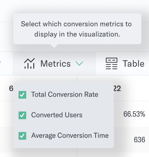Image resolution: width=149 pixels, height=157 pixels.
Task: Click the 66.53% conversion value
Action: click(x=134, y=114)
